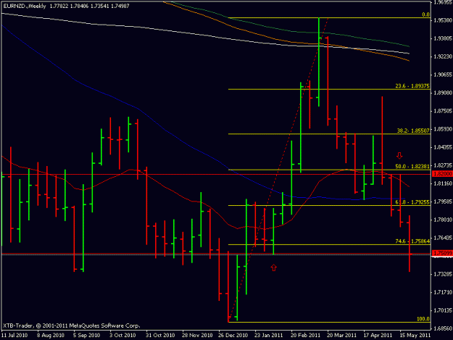This screenshot has width=453, height=340.
Task: Click the 17 Apr 2011 date label
Action: click(378, 335)
